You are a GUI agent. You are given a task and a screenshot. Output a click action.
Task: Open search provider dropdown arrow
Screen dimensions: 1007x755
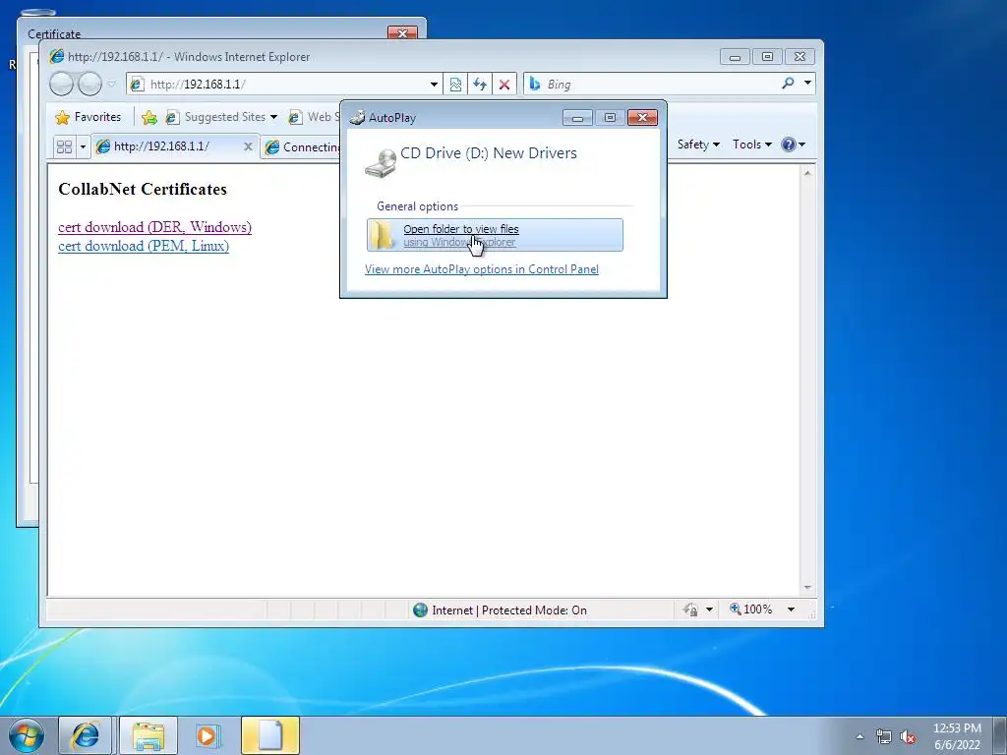click(x=808, y=83)
